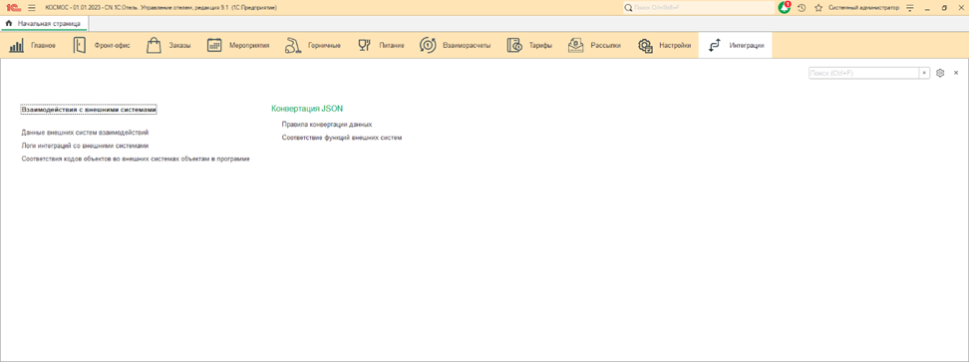Open Соответствие функций внешних систем
This screenshot has width=969, height=362.
(x=342, y=138)
